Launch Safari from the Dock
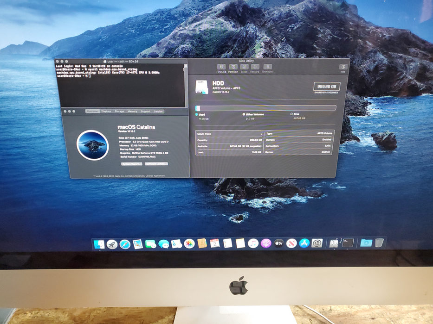 125,244
